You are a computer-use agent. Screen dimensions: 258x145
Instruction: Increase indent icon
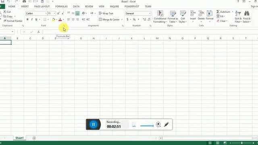coord(88,19)
